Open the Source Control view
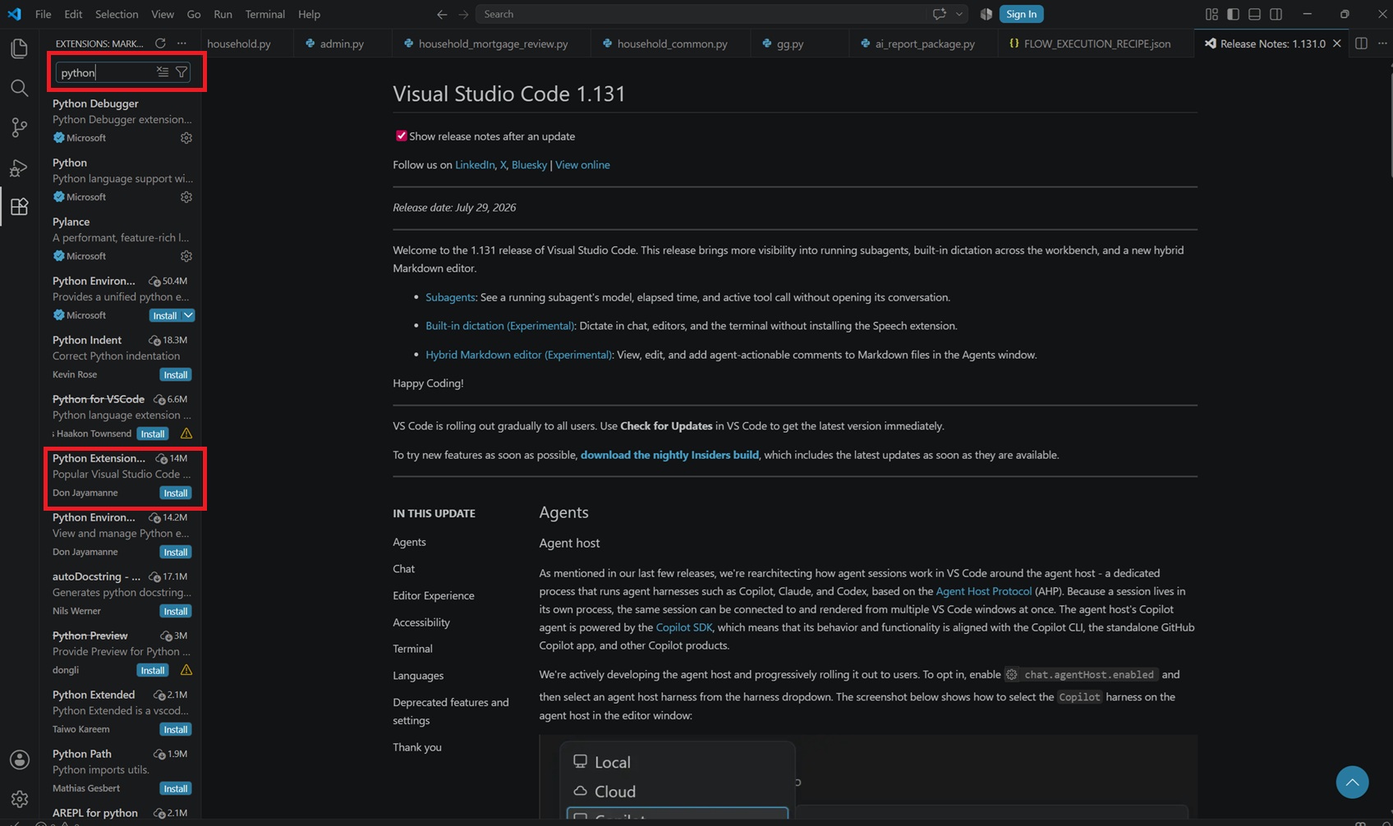Viewport: 1393px width, 826px height. pyautogui.click(x=19, y=127)
